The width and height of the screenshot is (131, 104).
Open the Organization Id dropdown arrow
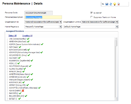[x=60, y=22]
